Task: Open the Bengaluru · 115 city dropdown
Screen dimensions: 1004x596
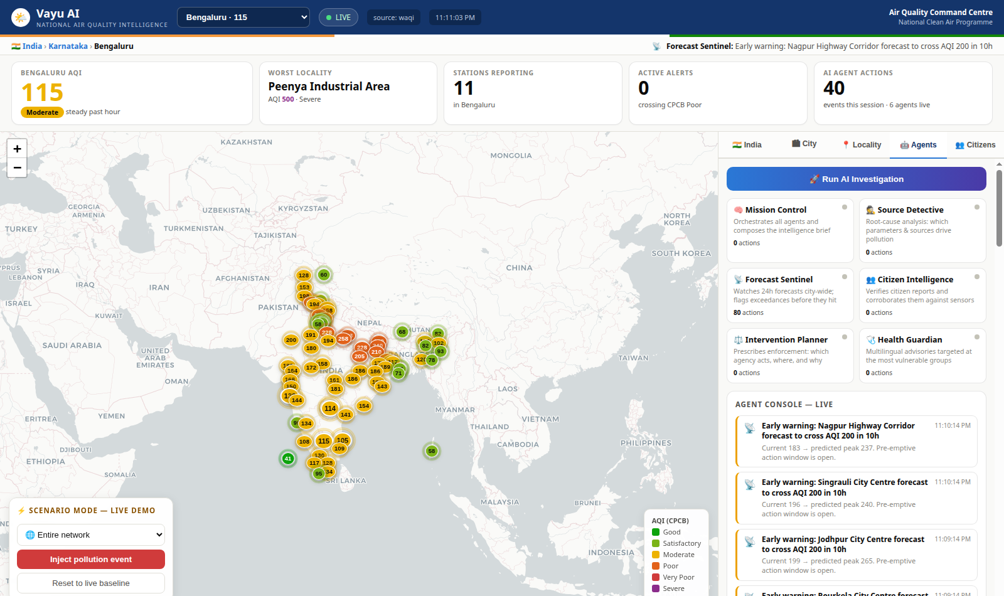Action: 243,18
